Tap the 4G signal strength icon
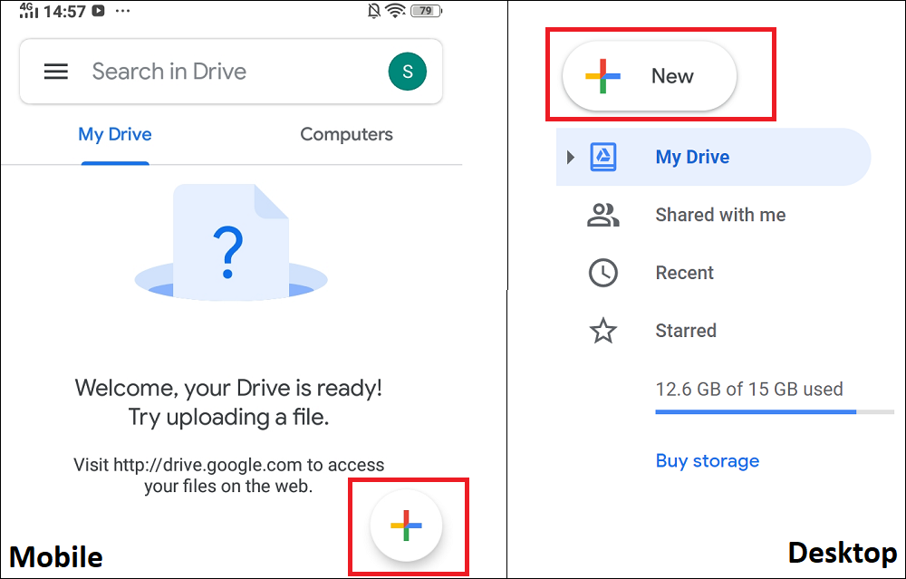 [x=28, y=10]
